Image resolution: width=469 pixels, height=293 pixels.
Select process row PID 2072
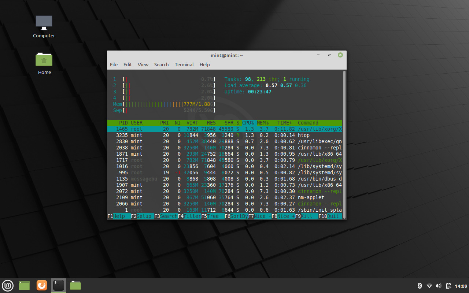pyautogui.click(x=225, y=191)
